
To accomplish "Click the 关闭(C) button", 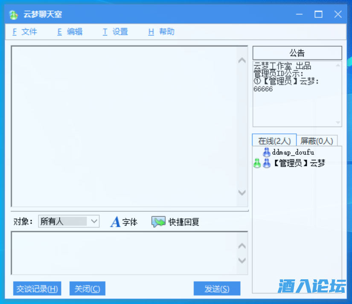I will [x=87, y=289].
